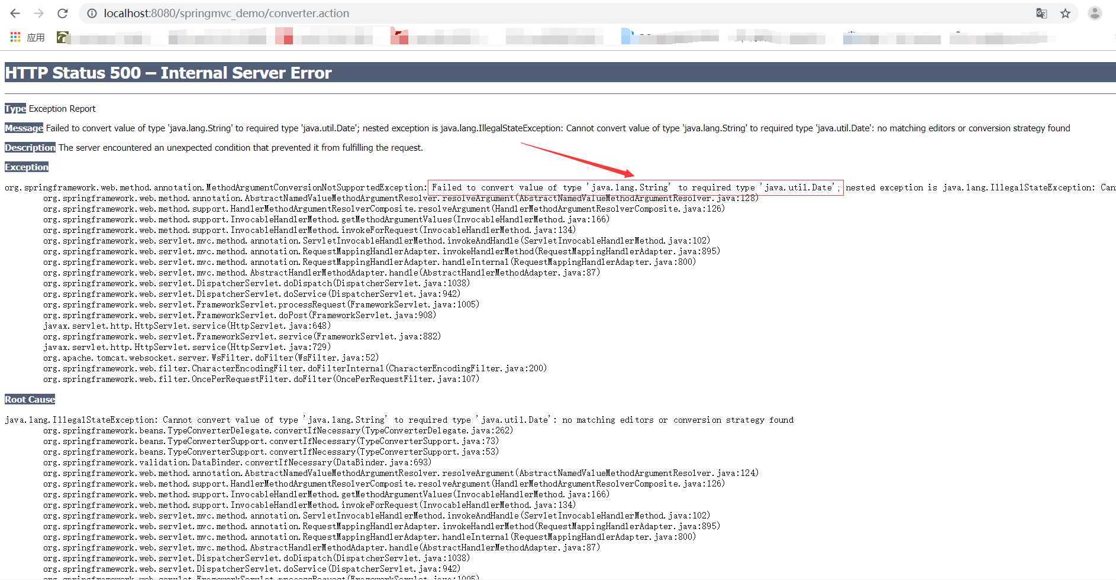Viewport: 1116px width, 580px height.
Task: Click the OncePerRequestFilter.doFilter stack line
Action: (x=261, y=379)
